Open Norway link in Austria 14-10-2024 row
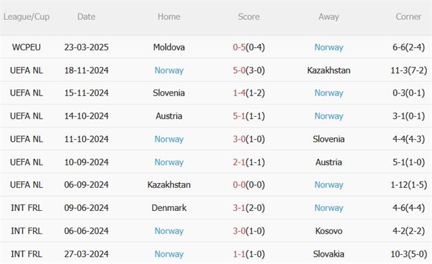The height and width of the screenshot is (264, 432). click(x=329, y=116)
